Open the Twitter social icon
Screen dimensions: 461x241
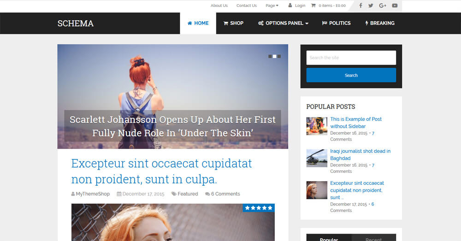371,6
